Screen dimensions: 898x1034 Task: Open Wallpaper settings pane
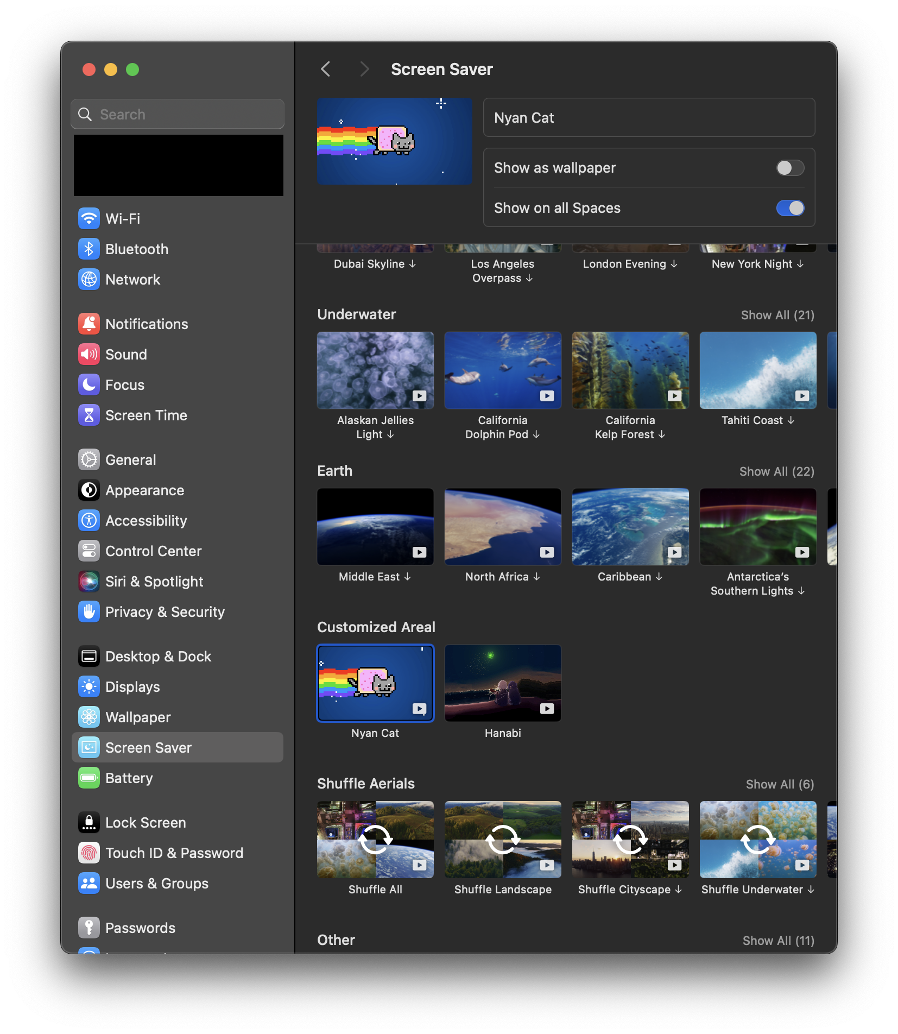click(x=178, y=717)
